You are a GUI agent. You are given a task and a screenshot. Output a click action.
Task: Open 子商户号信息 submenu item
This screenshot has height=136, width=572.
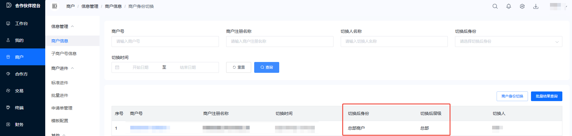[64, 54]
